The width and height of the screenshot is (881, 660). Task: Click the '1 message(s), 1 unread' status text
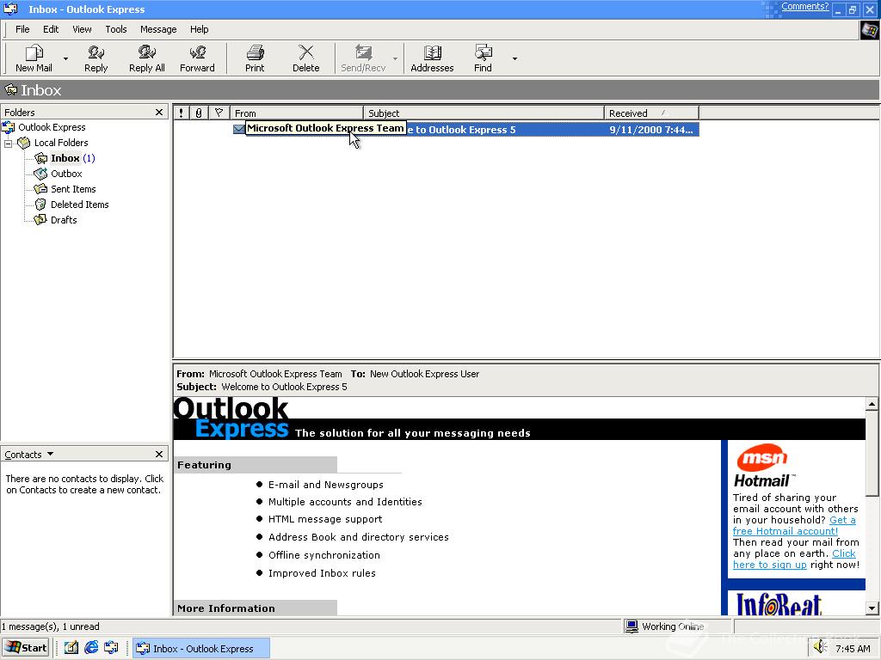coord(51,626)
